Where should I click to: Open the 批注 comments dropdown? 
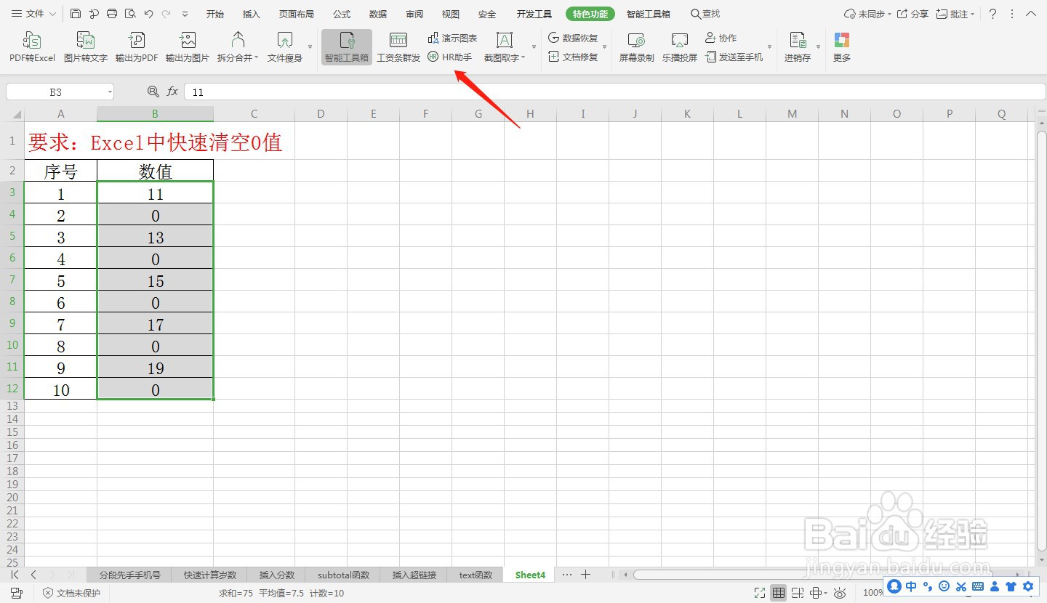point(956,14)
